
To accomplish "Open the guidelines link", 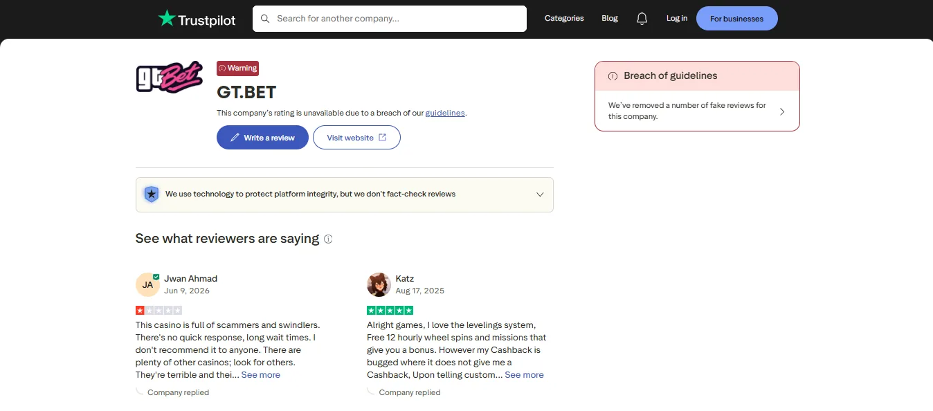I will [x=445, y=113].
